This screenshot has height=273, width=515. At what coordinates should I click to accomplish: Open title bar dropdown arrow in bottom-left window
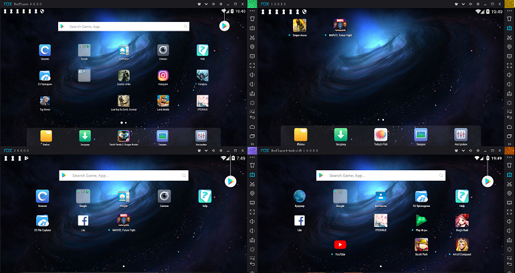(x=206, y=150)
